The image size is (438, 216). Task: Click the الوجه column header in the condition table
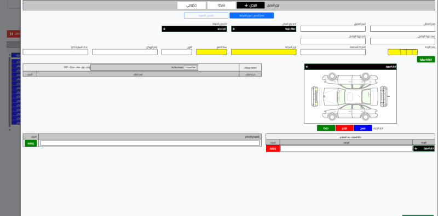click(423, 142)
